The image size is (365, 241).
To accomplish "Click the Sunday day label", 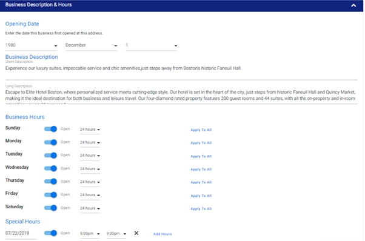I will click(x=13, y=128).
